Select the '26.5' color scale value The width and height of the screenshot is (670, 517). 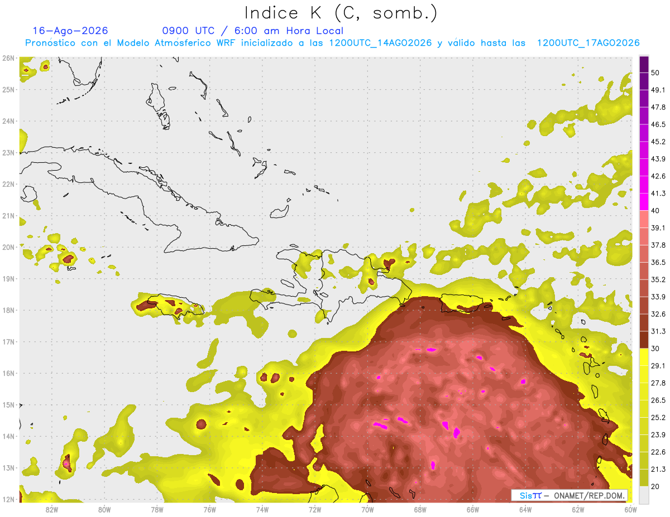click(658, 400)
